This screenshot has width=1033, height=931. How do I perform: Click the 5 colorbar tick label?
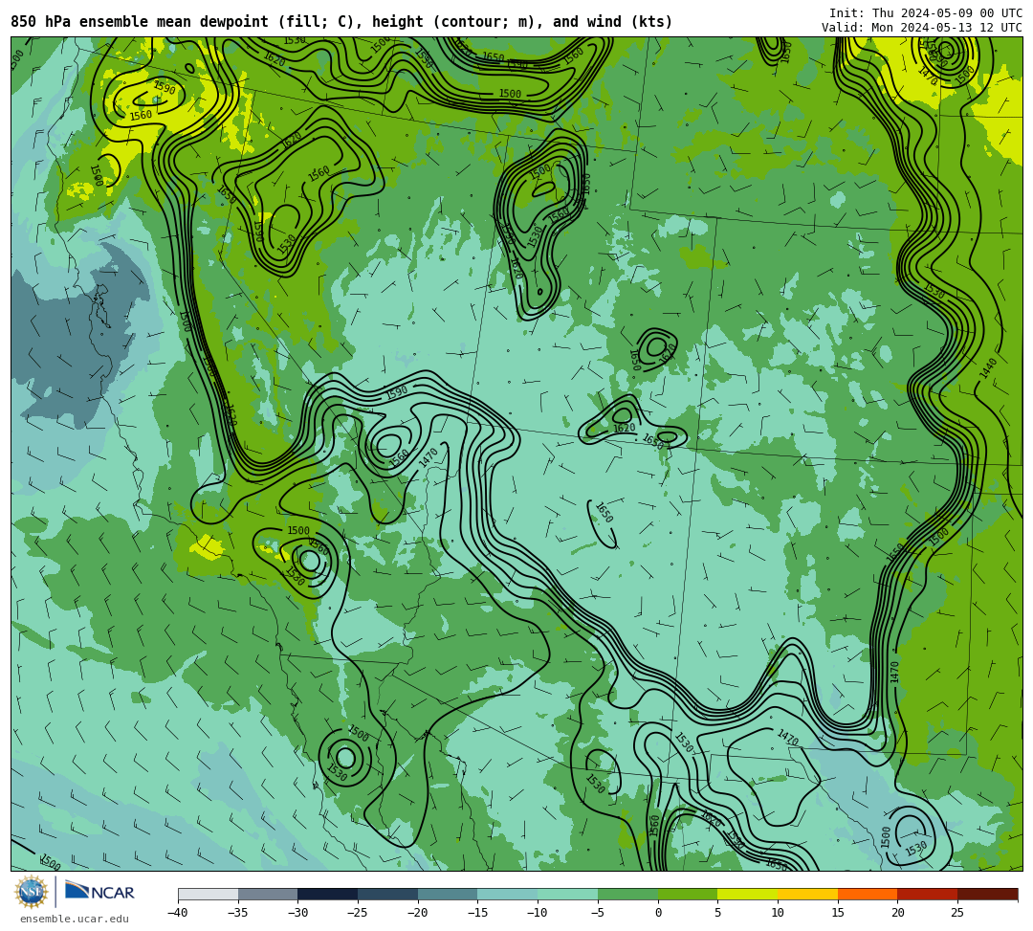pyautogui.click(x=718, y=913)
